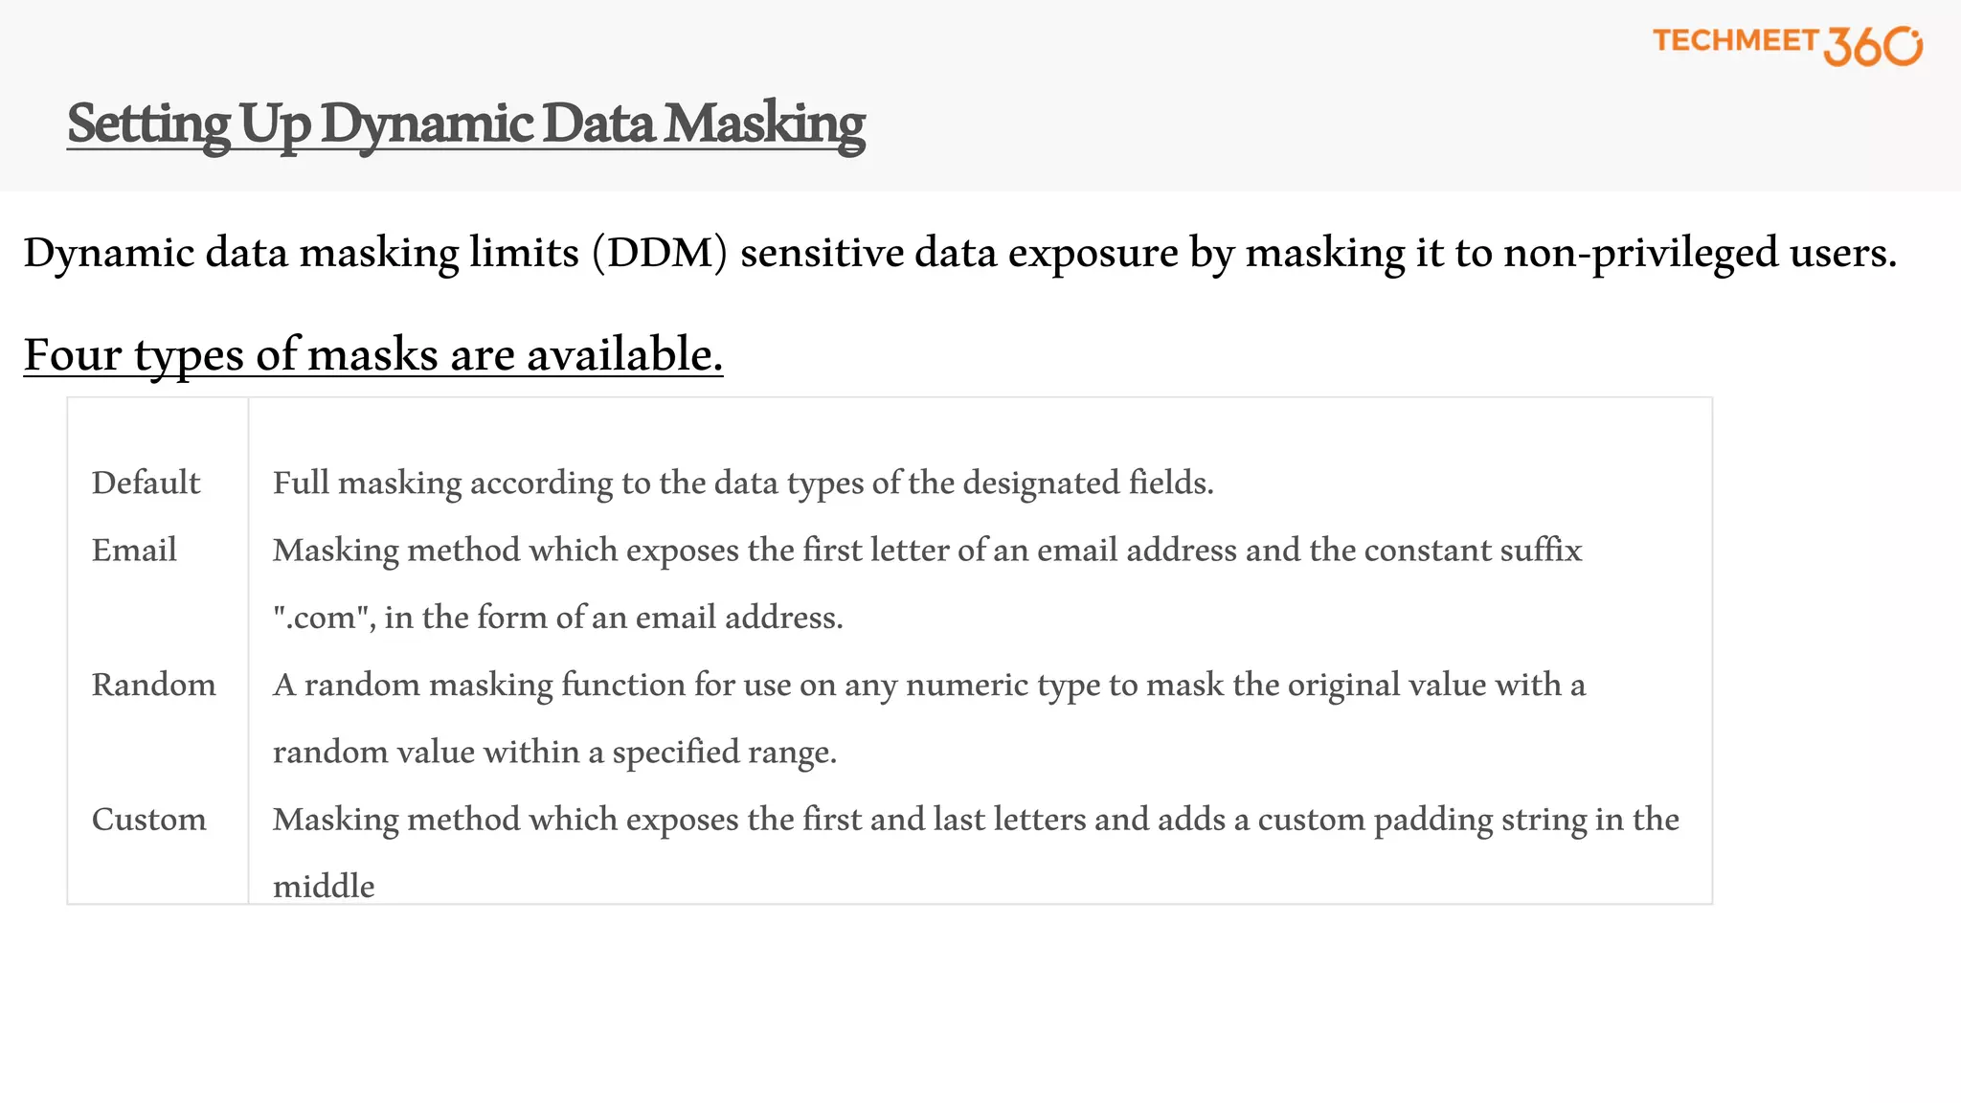Click the line about first and last letters
1961x1103 pixels.
coord(975,820)
